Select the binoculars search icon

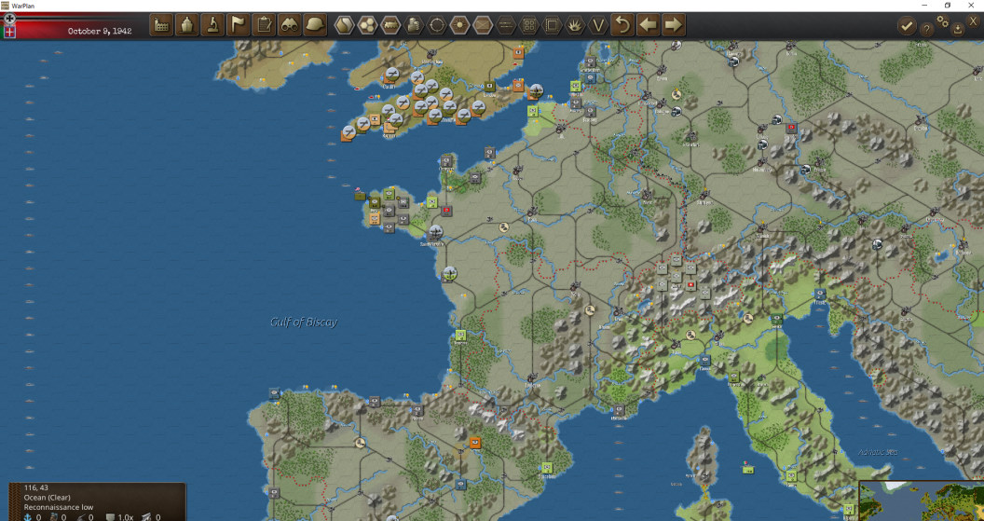tap(290, 25)
